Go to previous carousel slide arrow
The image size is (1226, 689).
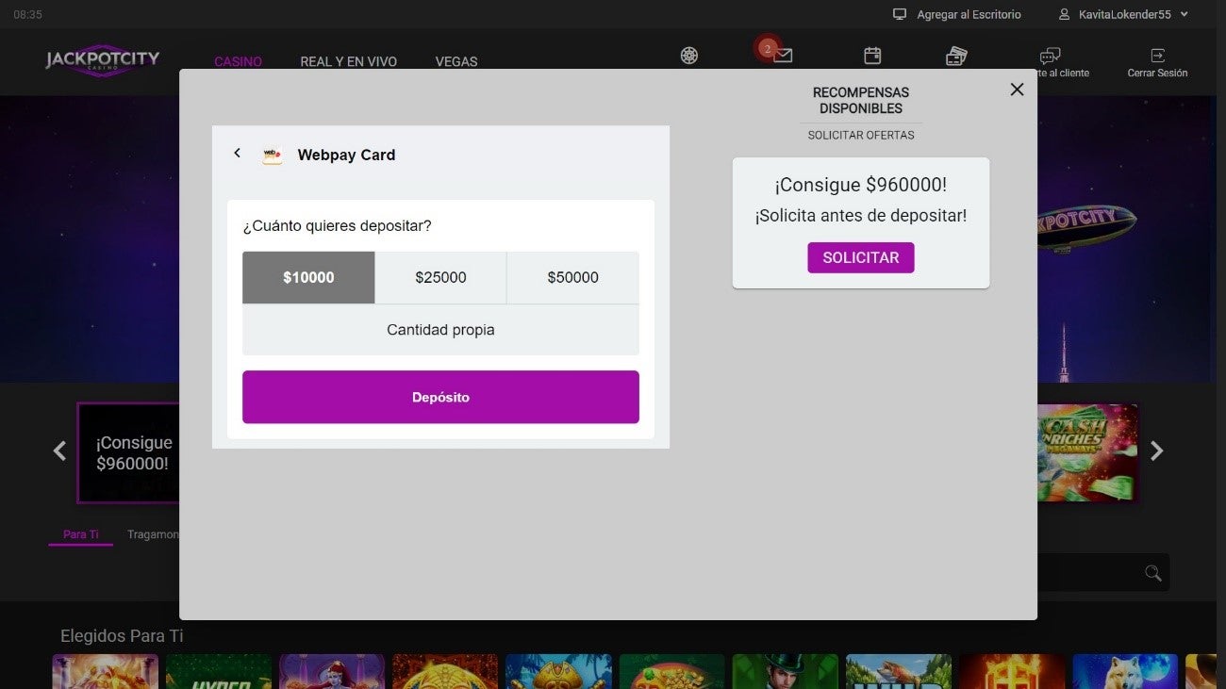(59, 451)
